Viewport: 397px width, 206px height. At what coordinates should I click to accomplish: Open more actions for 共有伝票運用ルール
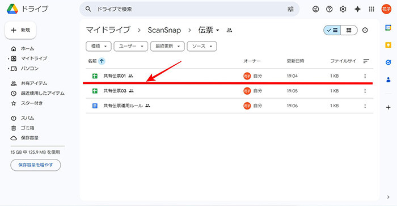coord(365,106)
